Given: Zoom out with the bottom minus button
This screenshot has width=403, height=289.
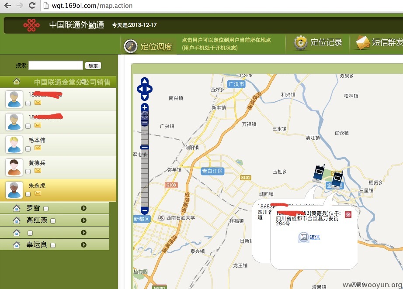Looking at the screenshot, I should pos(145,210).
